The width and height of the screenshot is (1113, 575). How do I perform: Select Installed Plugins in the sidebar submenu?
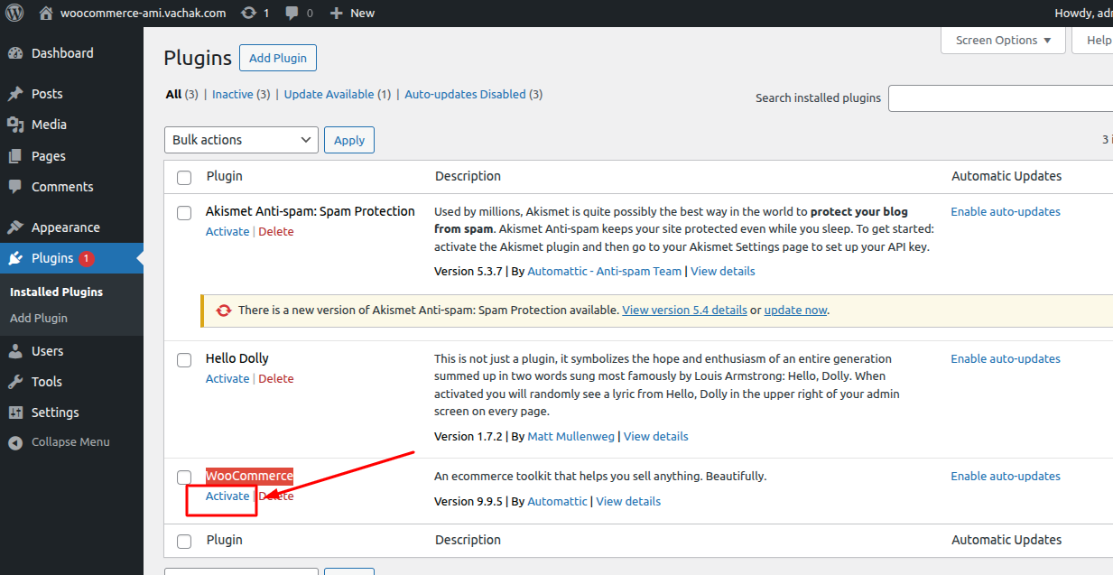(57, 292)
